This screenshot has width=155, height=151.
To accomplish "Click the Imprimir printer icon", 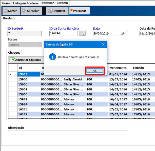I will [50, 11].
